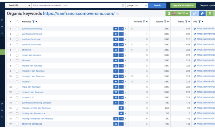Clear the URL search field with the X icon
Screen dimensions: 215x129
(x=123, y=5)
